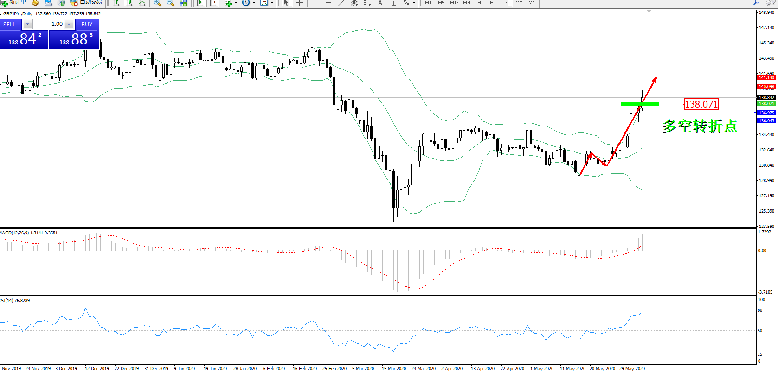Switch to candlestick chart display

pyautogui.click(x=129, y=3)
